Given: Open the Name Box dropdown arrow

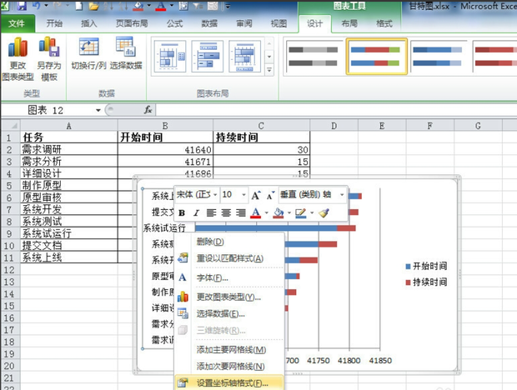Looking at the screenshot, I should pyautogui.click(x=98, y=110).
